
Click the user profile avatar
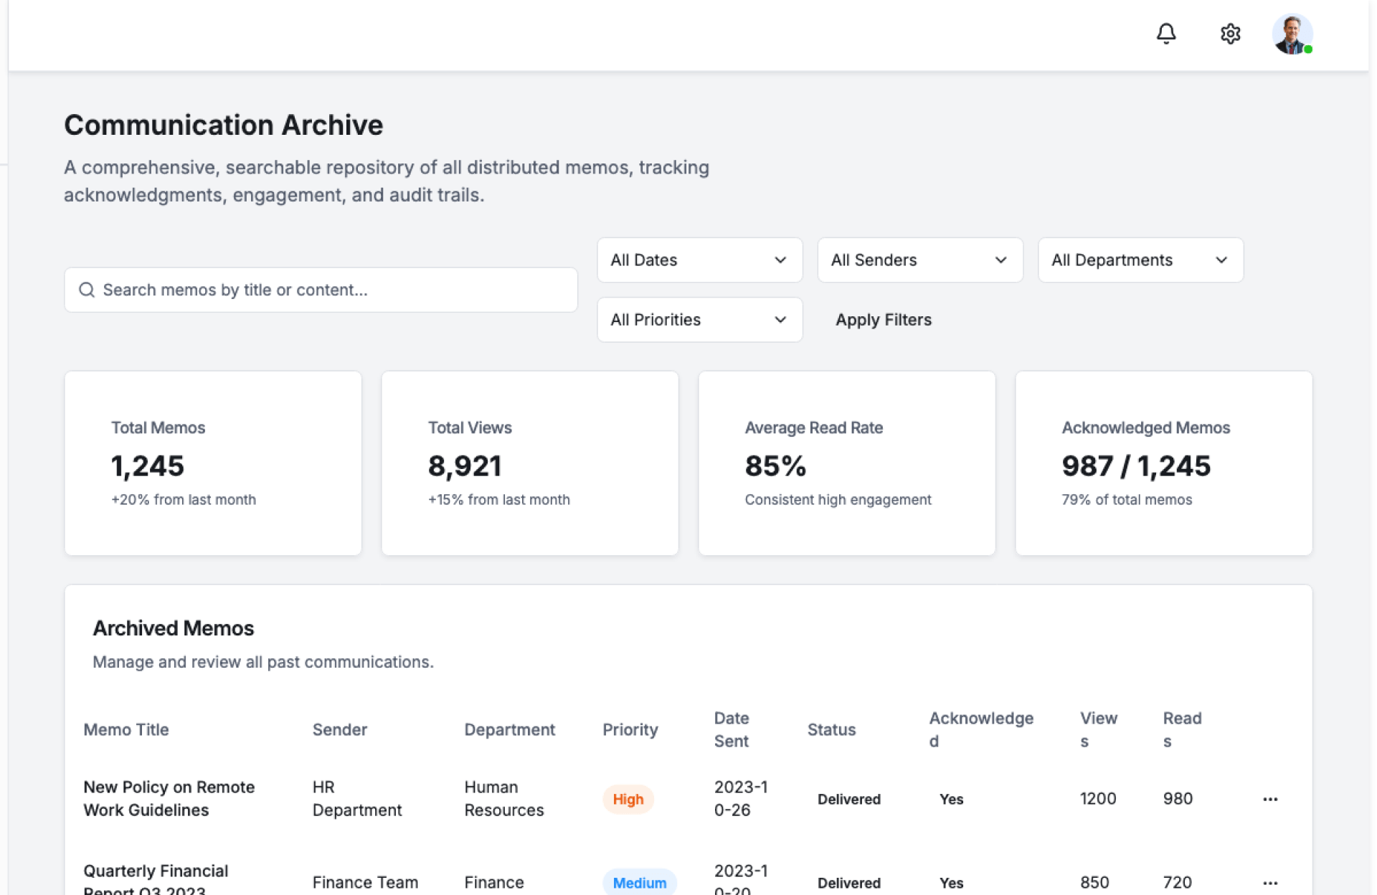point(1292,34)
